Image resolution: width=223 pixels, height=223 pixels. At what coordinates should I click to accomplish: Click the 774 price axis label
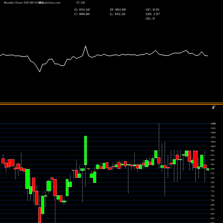coord(213,191)
